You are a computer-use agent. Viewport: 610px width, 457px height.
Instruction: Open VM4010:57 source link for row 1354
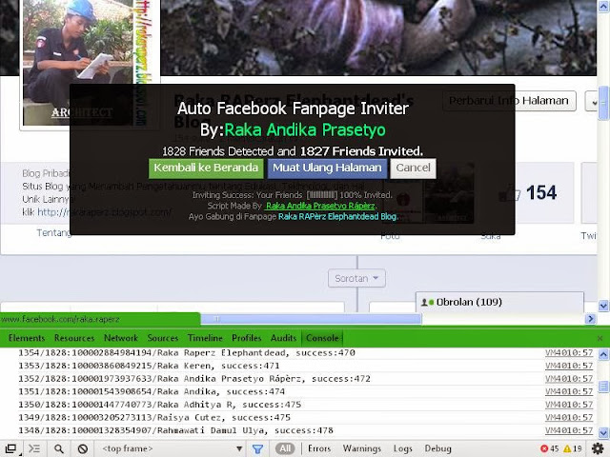569,353
